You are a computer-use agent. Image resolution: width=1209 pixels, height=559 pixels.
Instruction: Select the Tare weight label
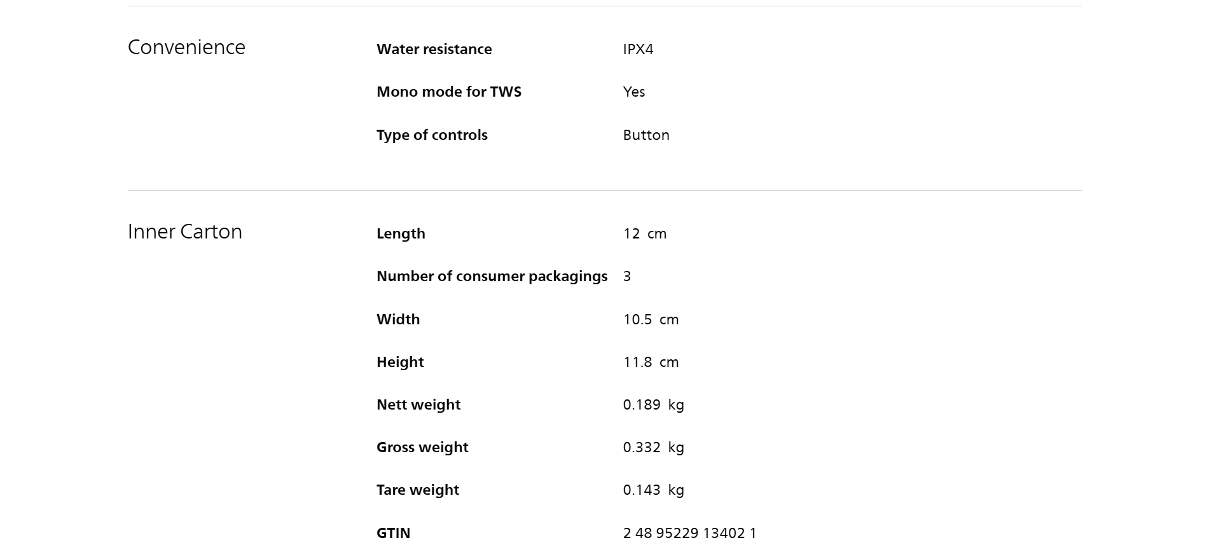(417, 490)
